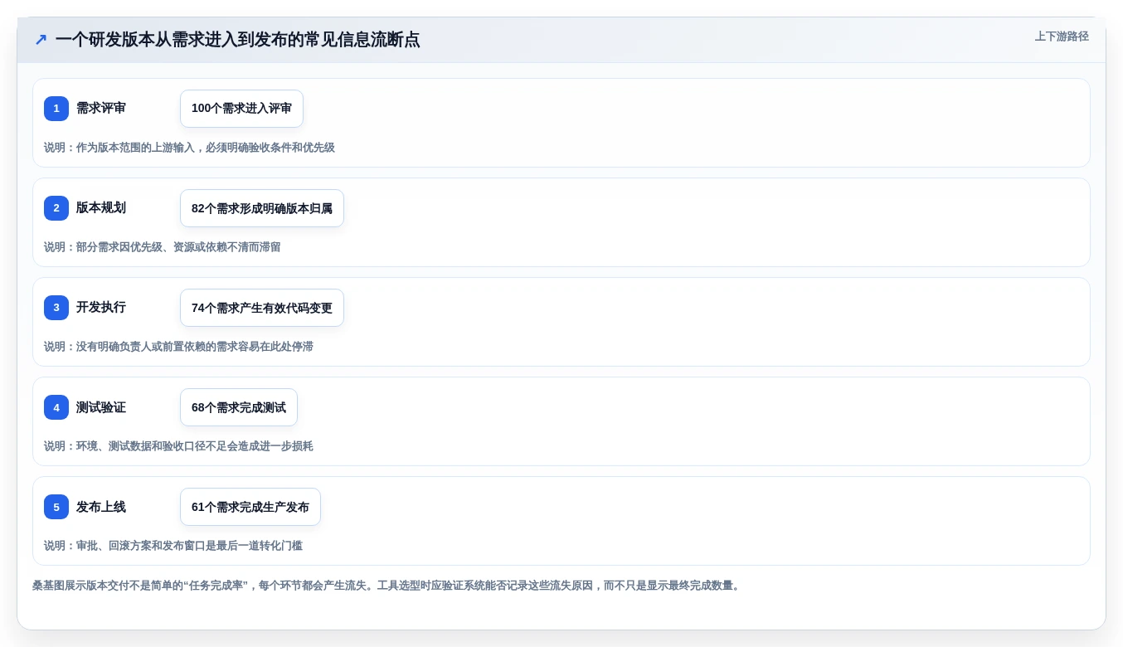Click the heading 一个研发版本从需求进入到发布的常见信息流断点

click(x=238, y=40)
